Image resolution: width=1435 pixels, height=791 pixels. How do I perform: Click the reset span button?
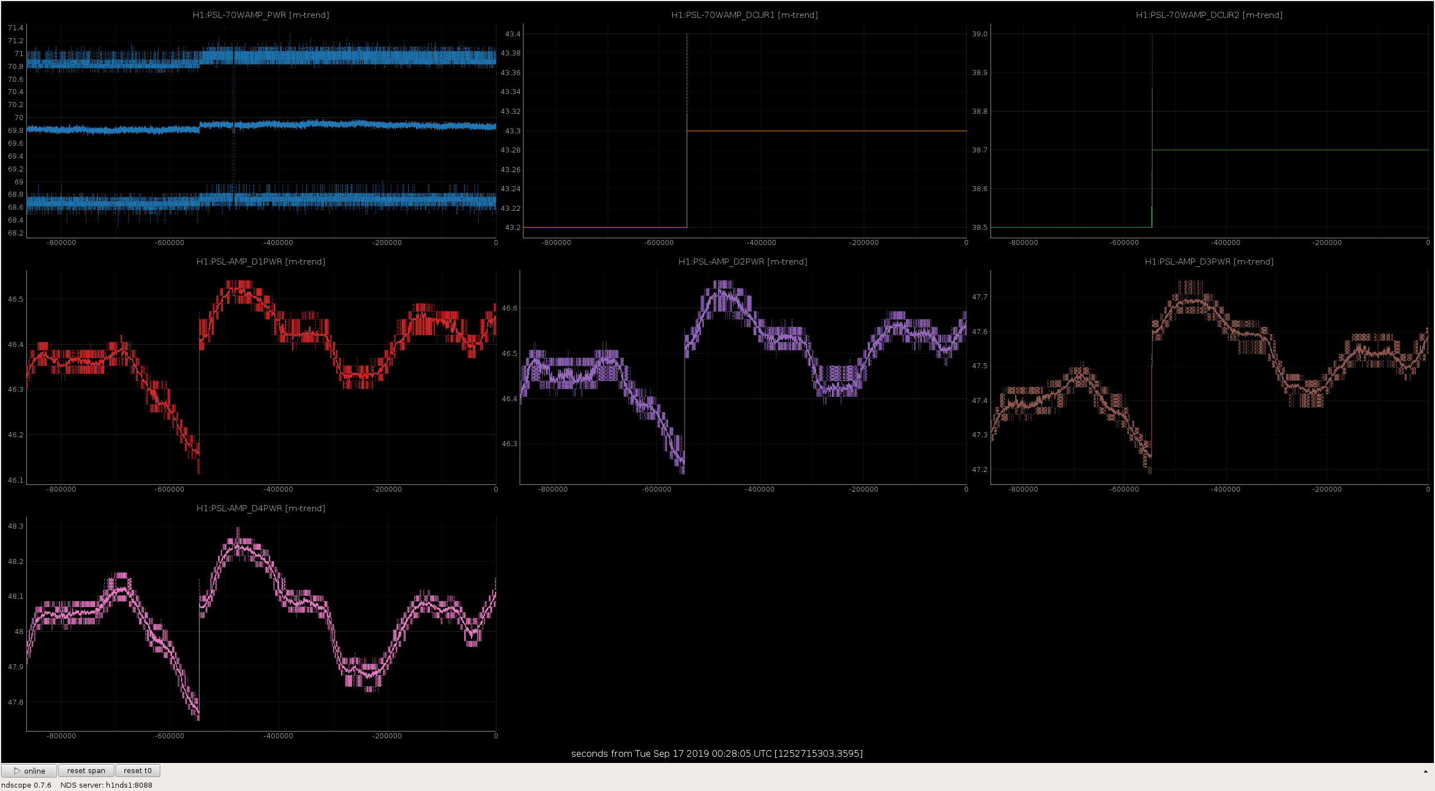[x=86, y=771]
